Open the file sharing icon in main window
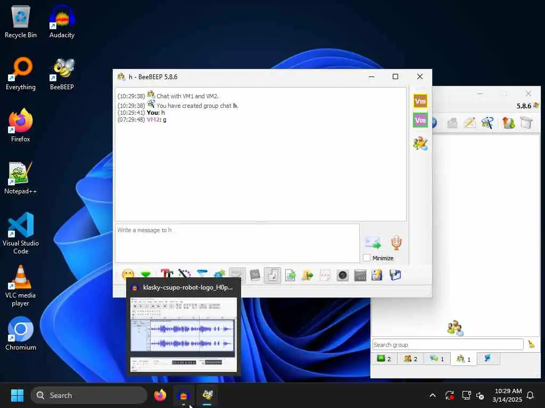 click(508, 123)
